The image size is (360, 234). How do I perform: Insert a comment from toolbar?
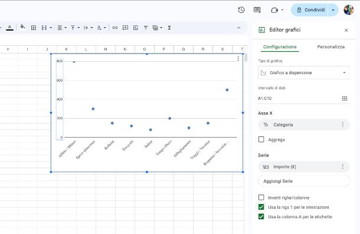[x=125, y=28]
